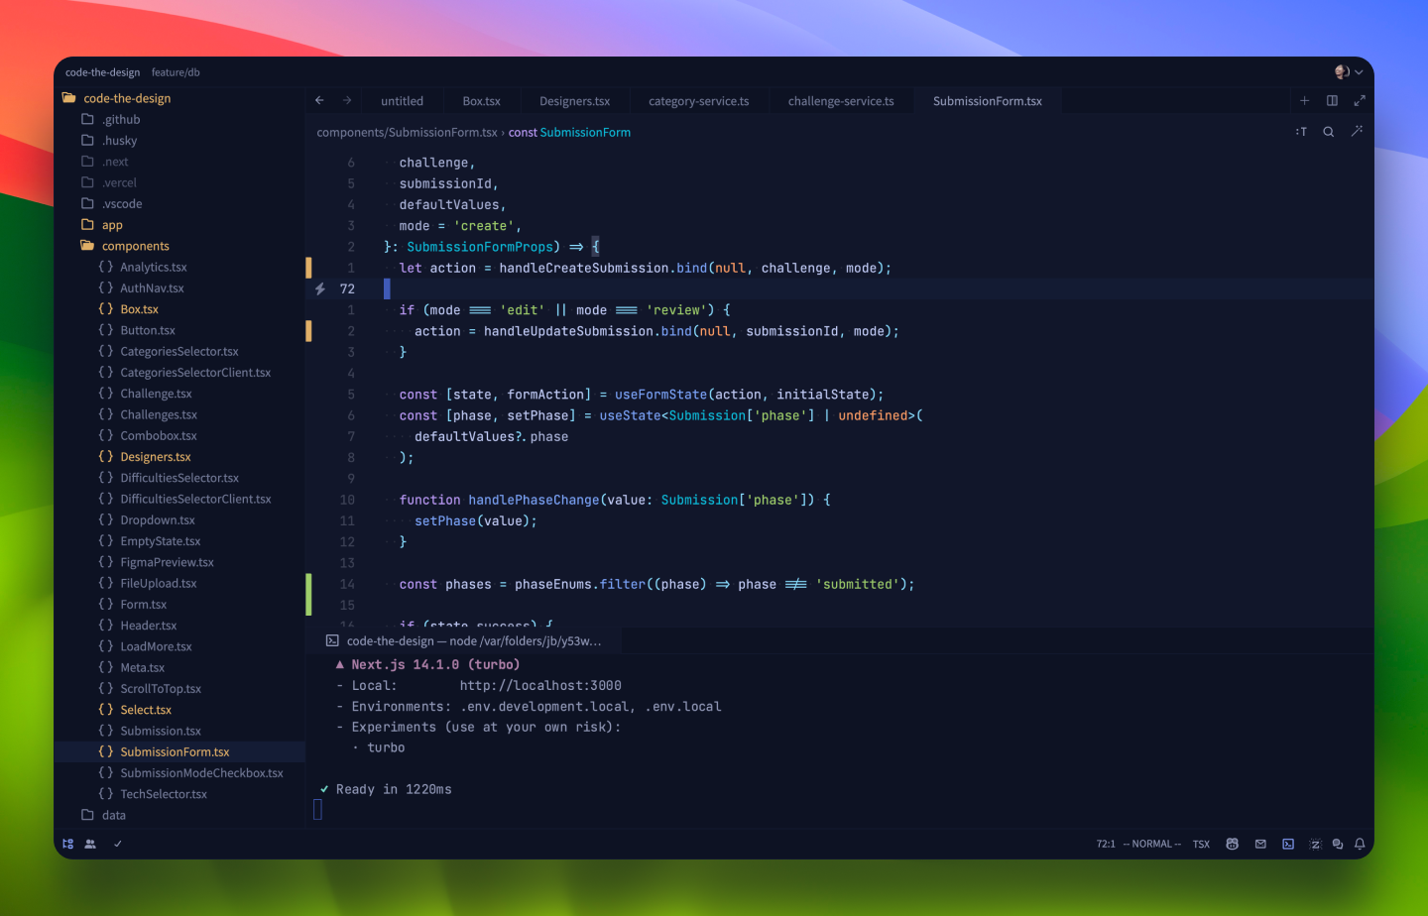The width and height of the screenshot is (1428, 916).
Task: Click the plus new tab icon
Action: click(1304, 100)
